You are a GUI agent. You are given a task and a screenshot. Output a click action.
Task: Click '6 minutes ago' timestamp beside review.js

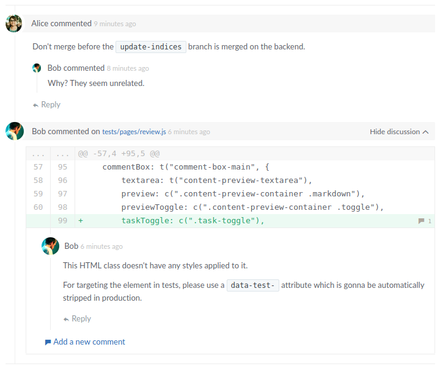189,132
